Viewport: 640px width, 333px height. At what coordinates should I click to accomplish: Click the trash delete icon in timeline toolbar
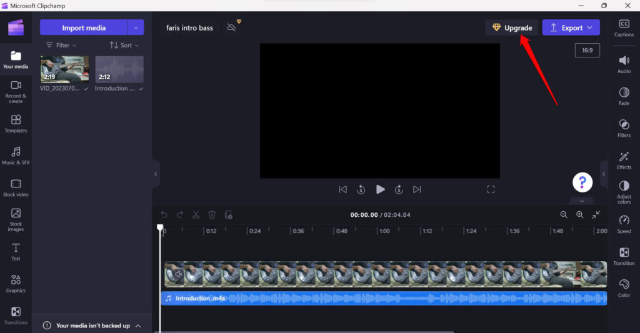(x=212, y=215)
